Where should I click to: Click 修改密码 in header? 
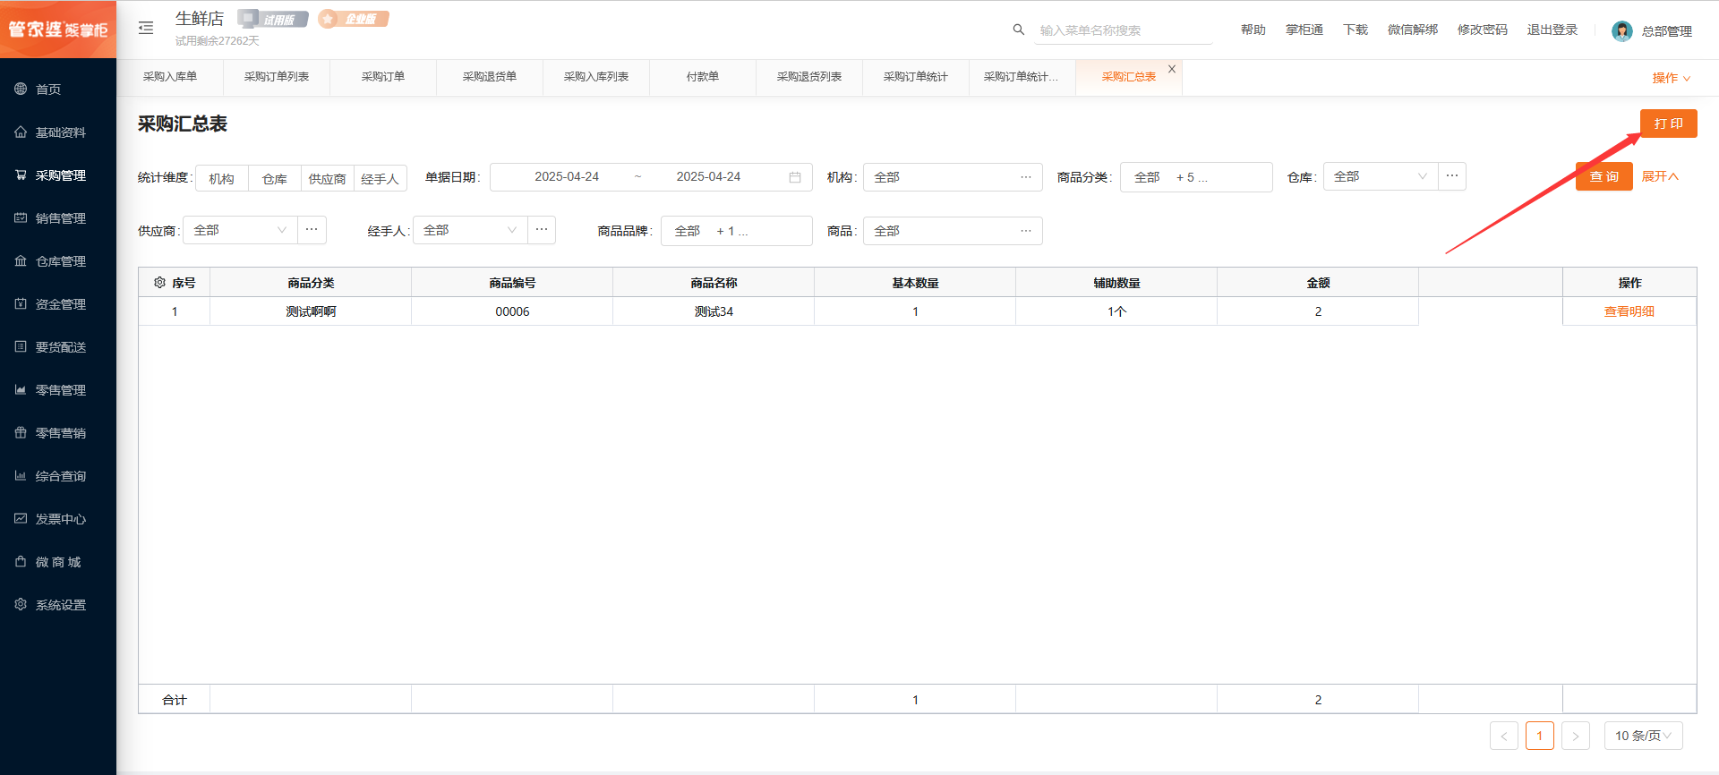point(1483,30)
